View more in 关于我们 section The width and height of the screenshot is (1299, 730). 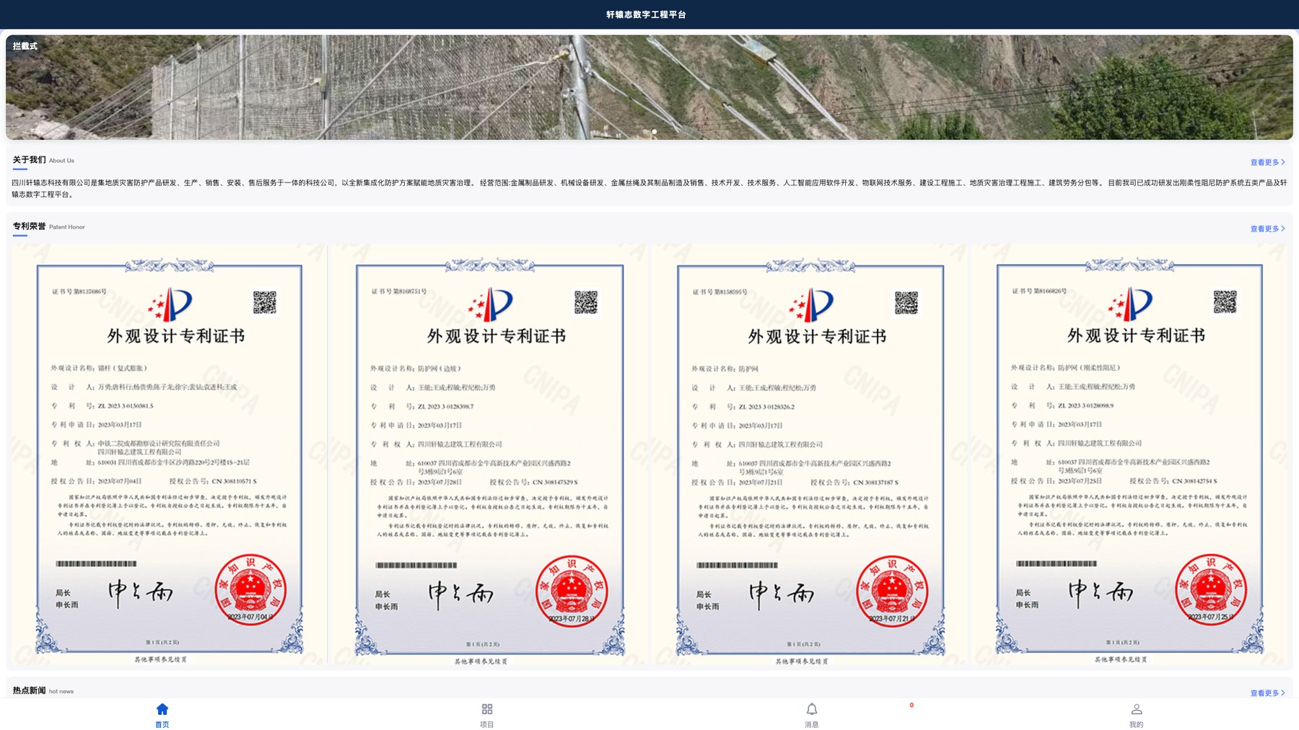[x=1267, y=162]
